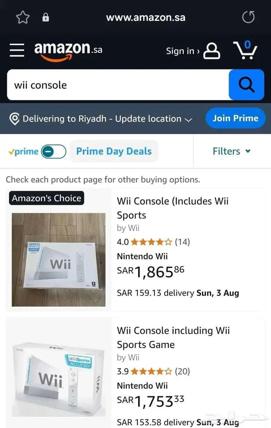Reload the page using refresh icon
The image size is (271, 428).
point(248,17)
